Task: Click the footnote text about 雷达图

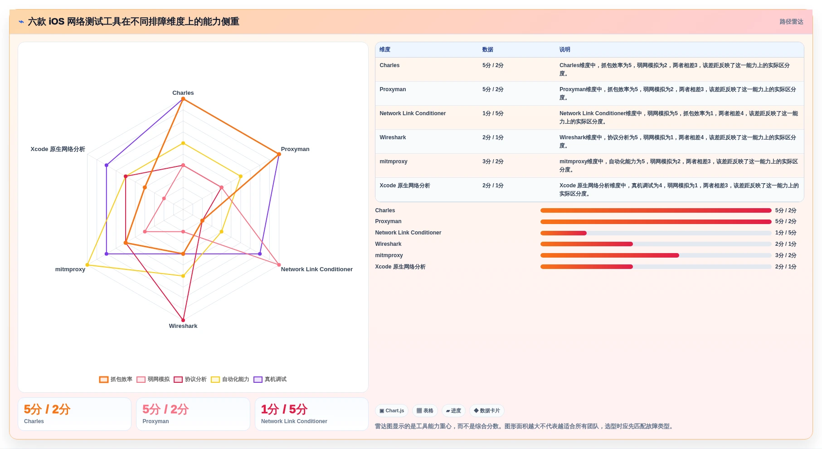Action: tap(525, 426)
